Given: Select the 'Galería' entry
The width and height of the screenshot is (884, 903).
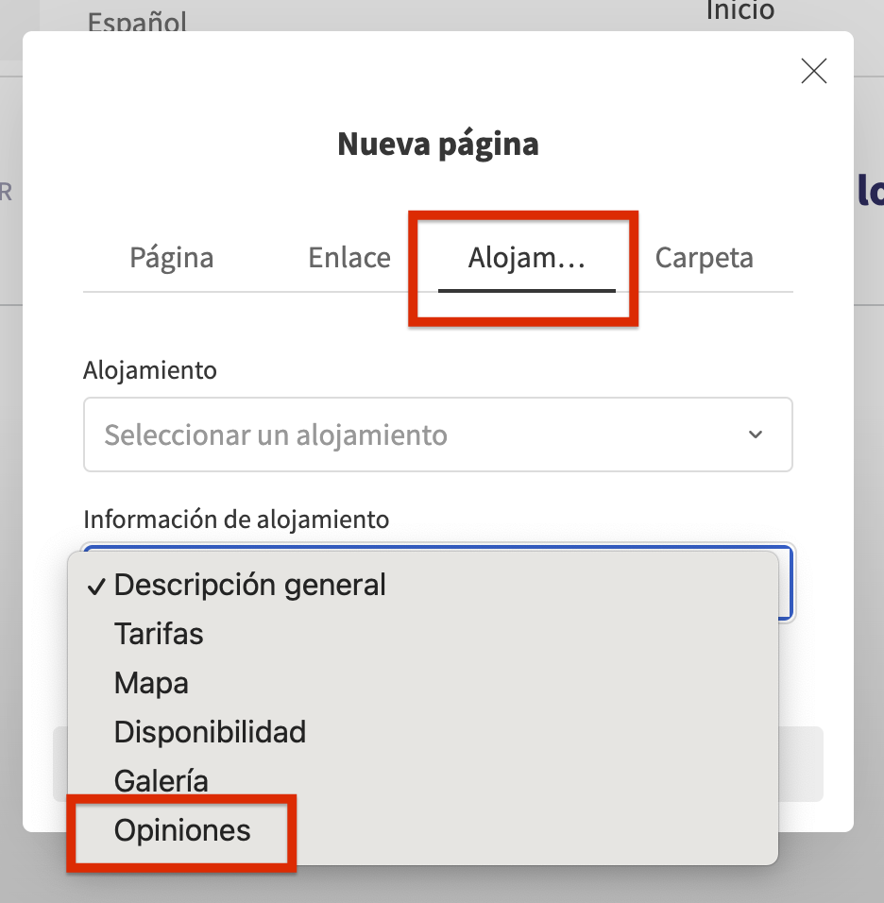Looking at the screenshot, I should 161,781.
